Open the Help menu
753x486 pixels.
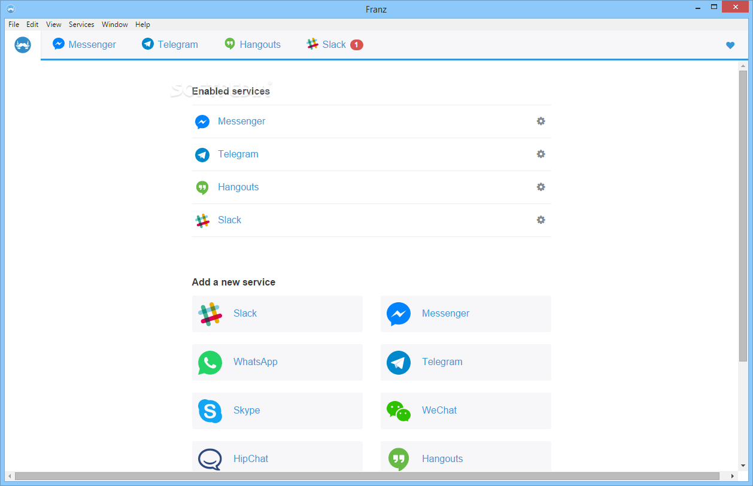[142, 25]
